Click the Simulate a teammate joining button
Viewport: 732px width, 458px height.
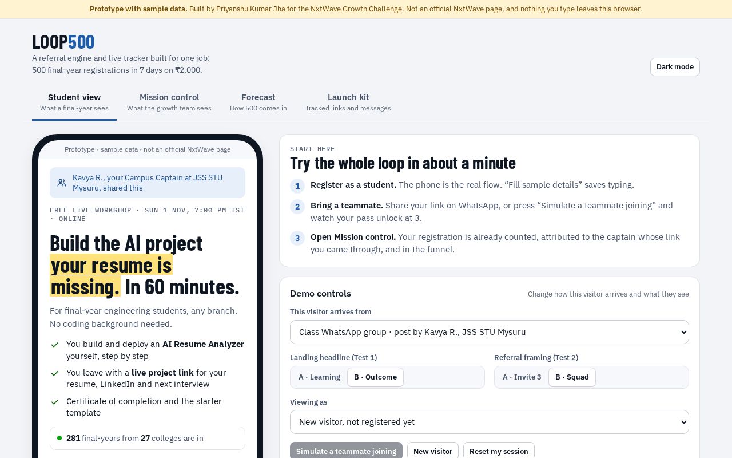pyautogui.click(x=346, y=451)
